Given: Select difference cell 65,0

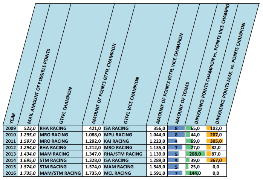Looking at the screenshot, I should [x=196, y=128].
